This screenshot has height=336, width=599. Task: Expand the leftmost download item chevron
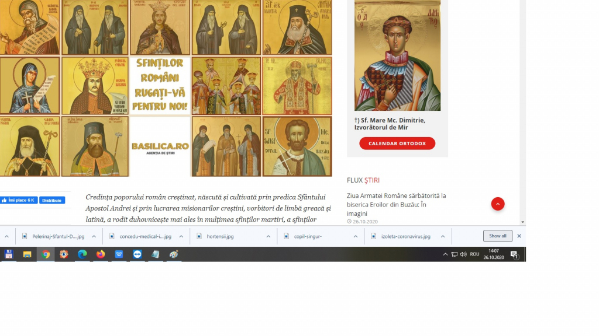click(7, 237)
